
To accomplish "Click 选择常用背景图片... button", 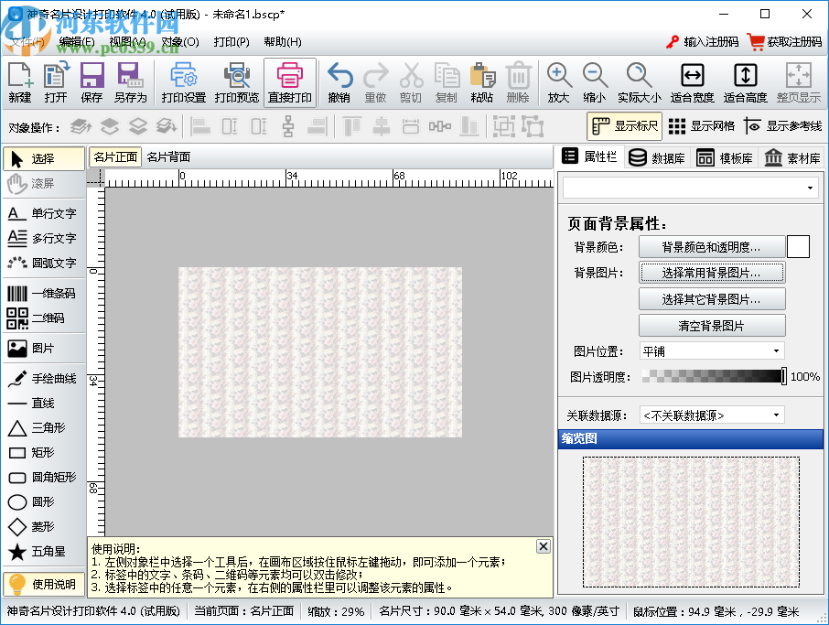I will [712, 273].
